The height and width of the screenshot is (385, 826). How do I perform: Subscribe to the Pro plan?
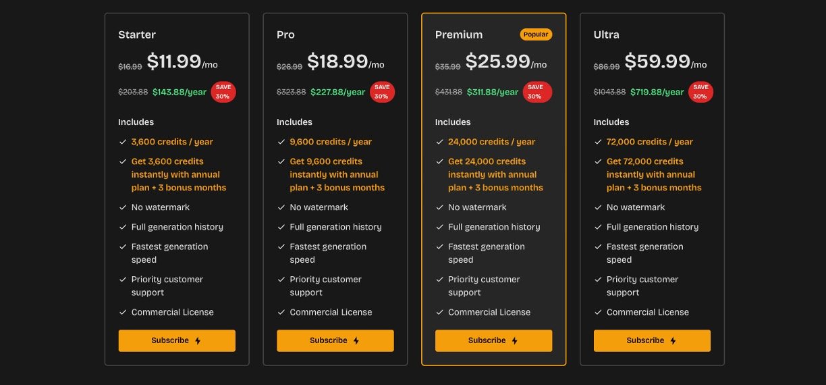tap(335, 340)
